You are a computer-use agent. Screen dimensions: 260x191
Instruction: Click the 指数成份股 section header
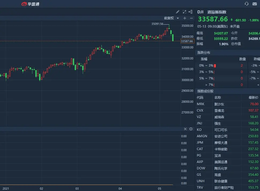[205, 91]
